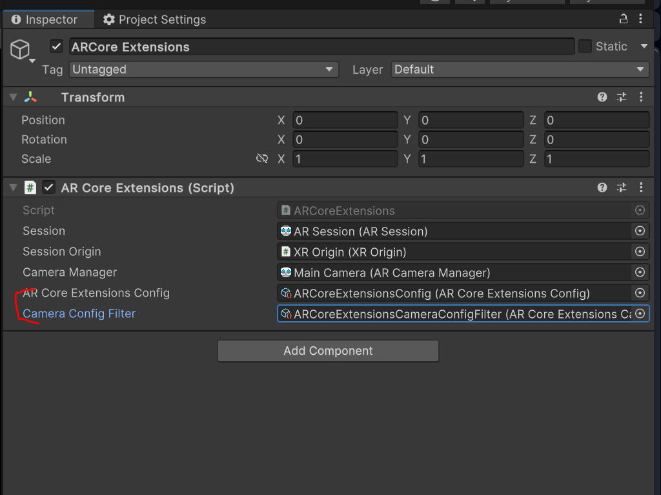Viewport: 661px width, 495px height.
Task: Toggle the ARCore Extensions active checkbox
Action: click(57, 47)
